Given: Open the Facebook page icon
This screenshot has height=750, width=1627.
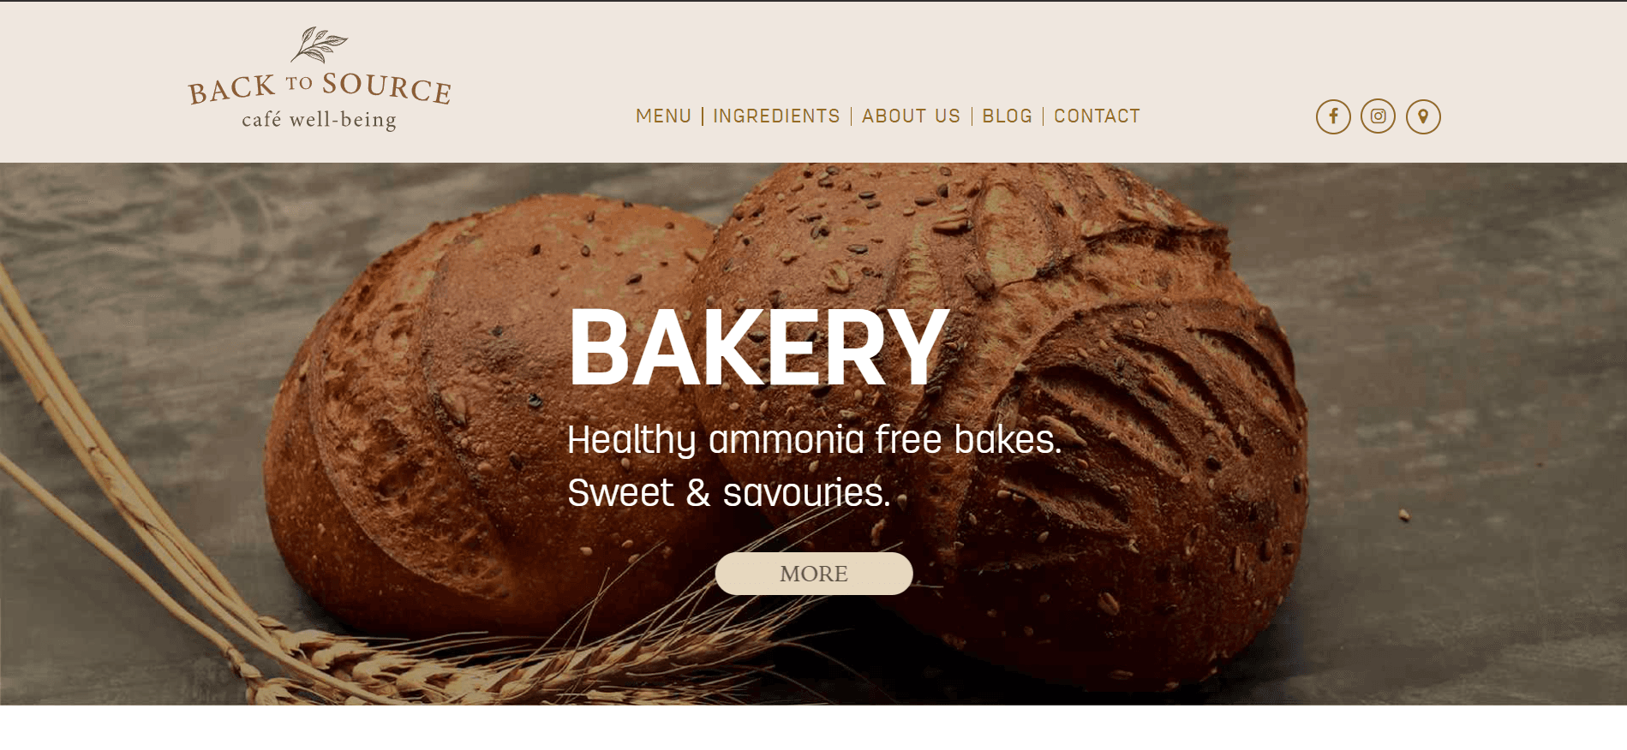Looking at the screenshot, I should coord(1333,116).
